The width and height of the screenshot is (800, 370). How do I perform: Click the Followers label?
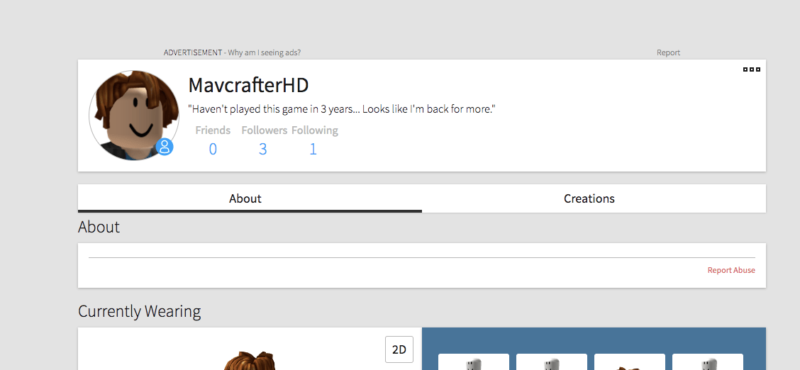[264, 130]
